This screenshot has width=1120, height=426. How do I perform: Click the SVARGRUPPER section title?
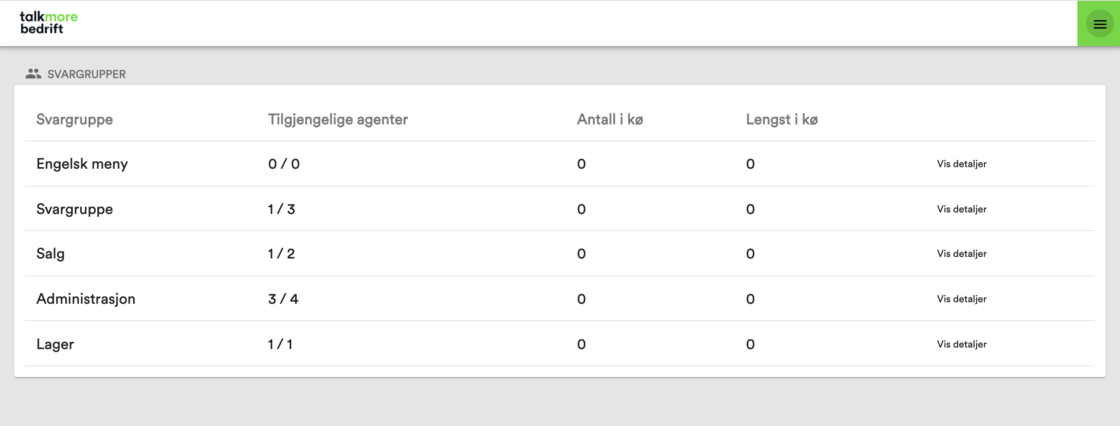coord(86,74)
